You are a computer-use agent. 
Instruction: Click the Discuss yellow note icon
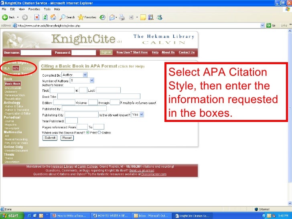pos(143,18)
